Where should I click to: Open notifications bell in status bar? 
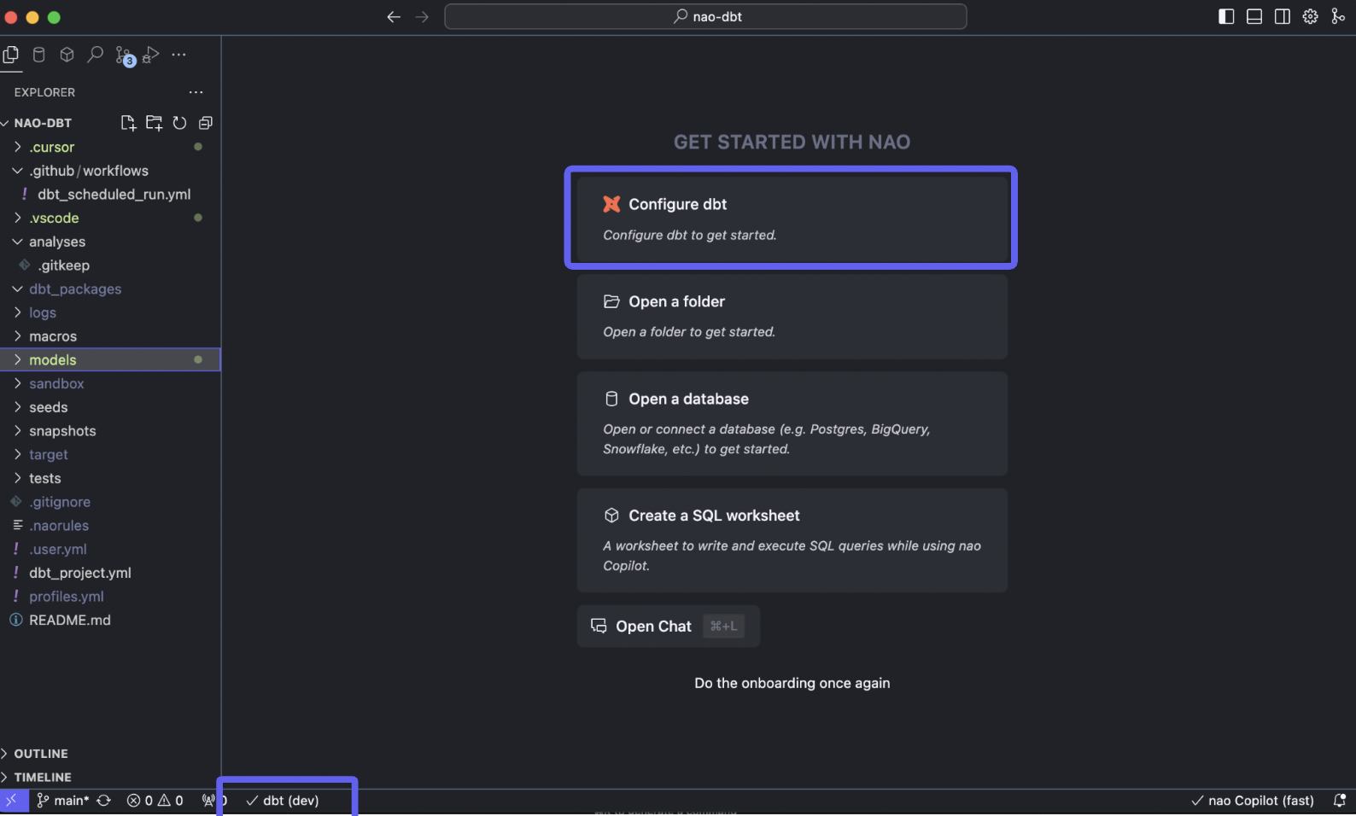(1339, 801)
